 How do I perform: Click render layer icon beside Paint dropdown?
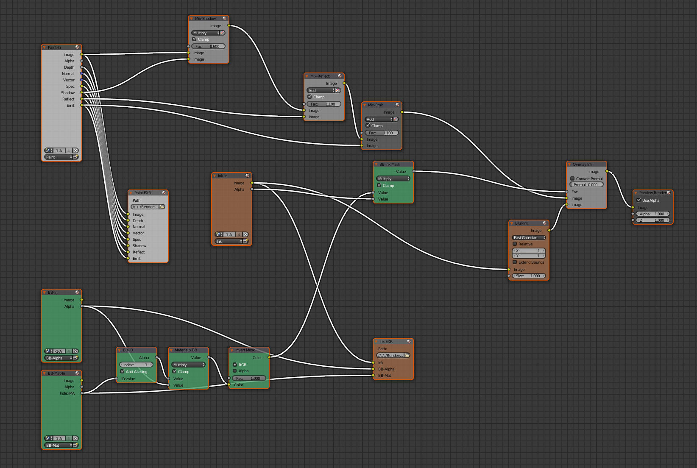75,157
